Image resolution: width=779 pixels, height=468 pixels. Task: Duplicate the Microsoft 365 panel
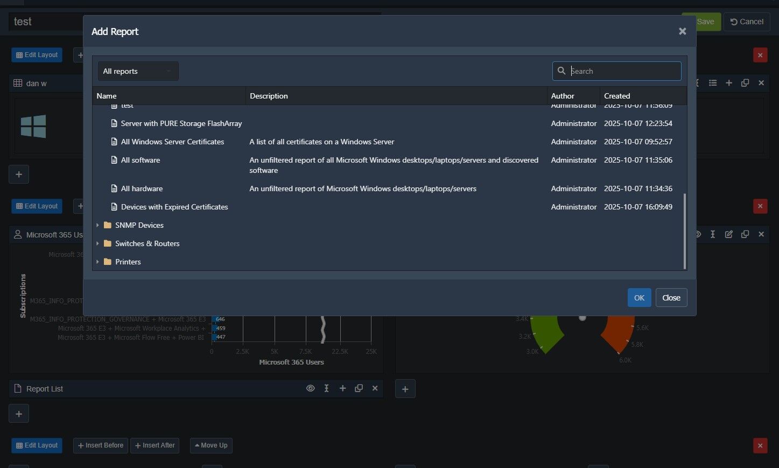(745, 234)
